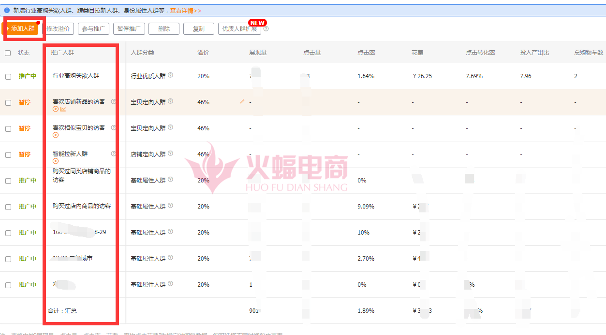Click the orange 添加人群 button
This screenshot has height=335, width=606.
pos(21,28)
